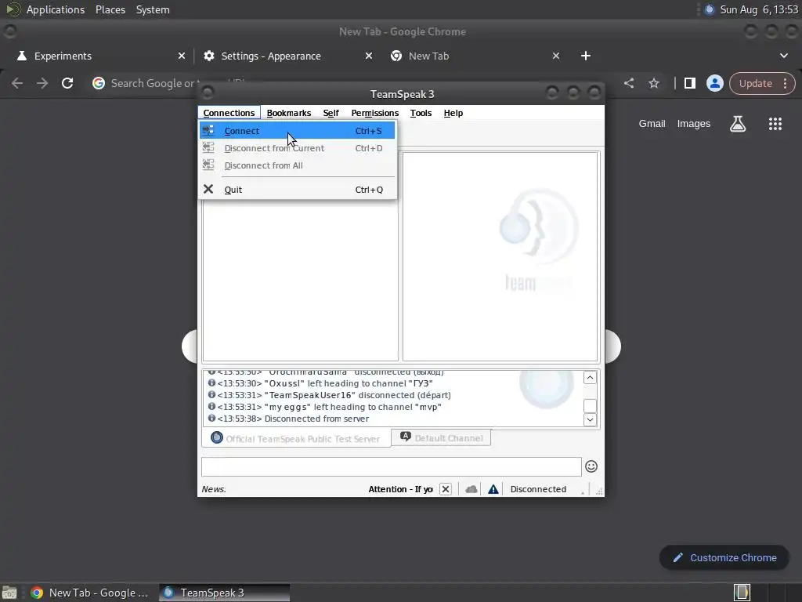The height and width of the screenshot is (602, 802).
Task: Click the chat message input field
Action: pos(392,467)
